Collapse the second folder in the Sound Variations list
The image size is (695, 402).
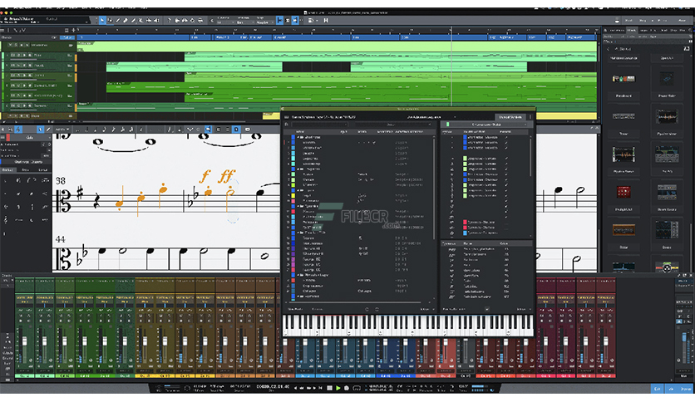coord(298,169)
